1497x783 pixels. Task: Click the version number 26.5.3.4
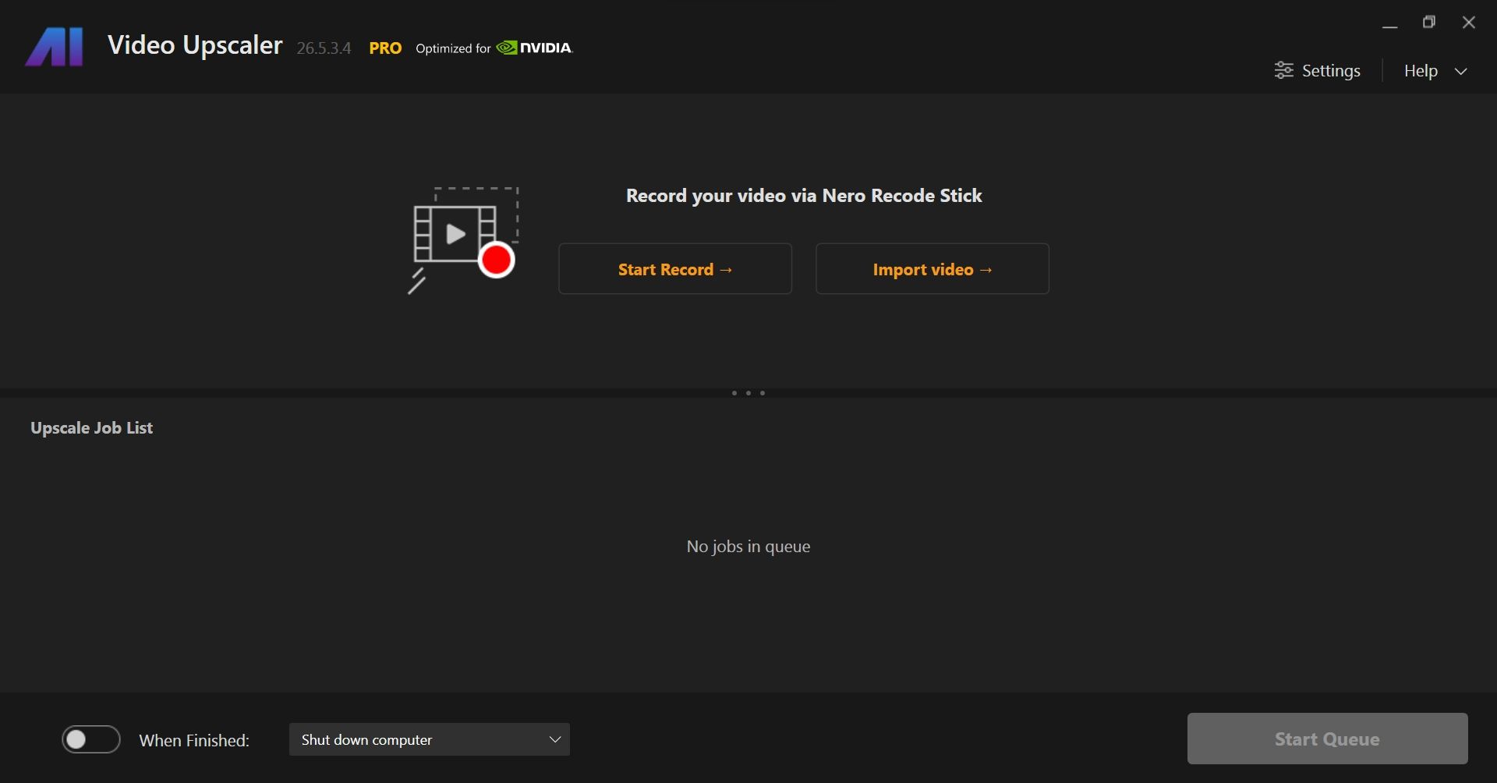324,48
